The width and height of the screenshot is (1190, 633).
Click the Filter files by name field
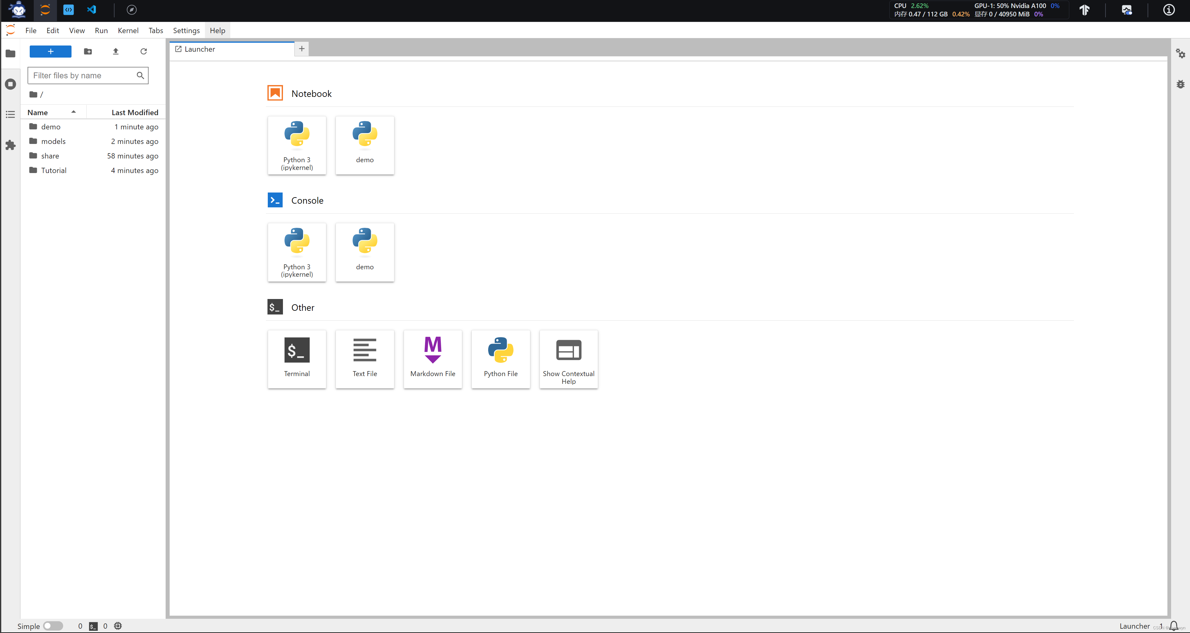click(82, 75)
